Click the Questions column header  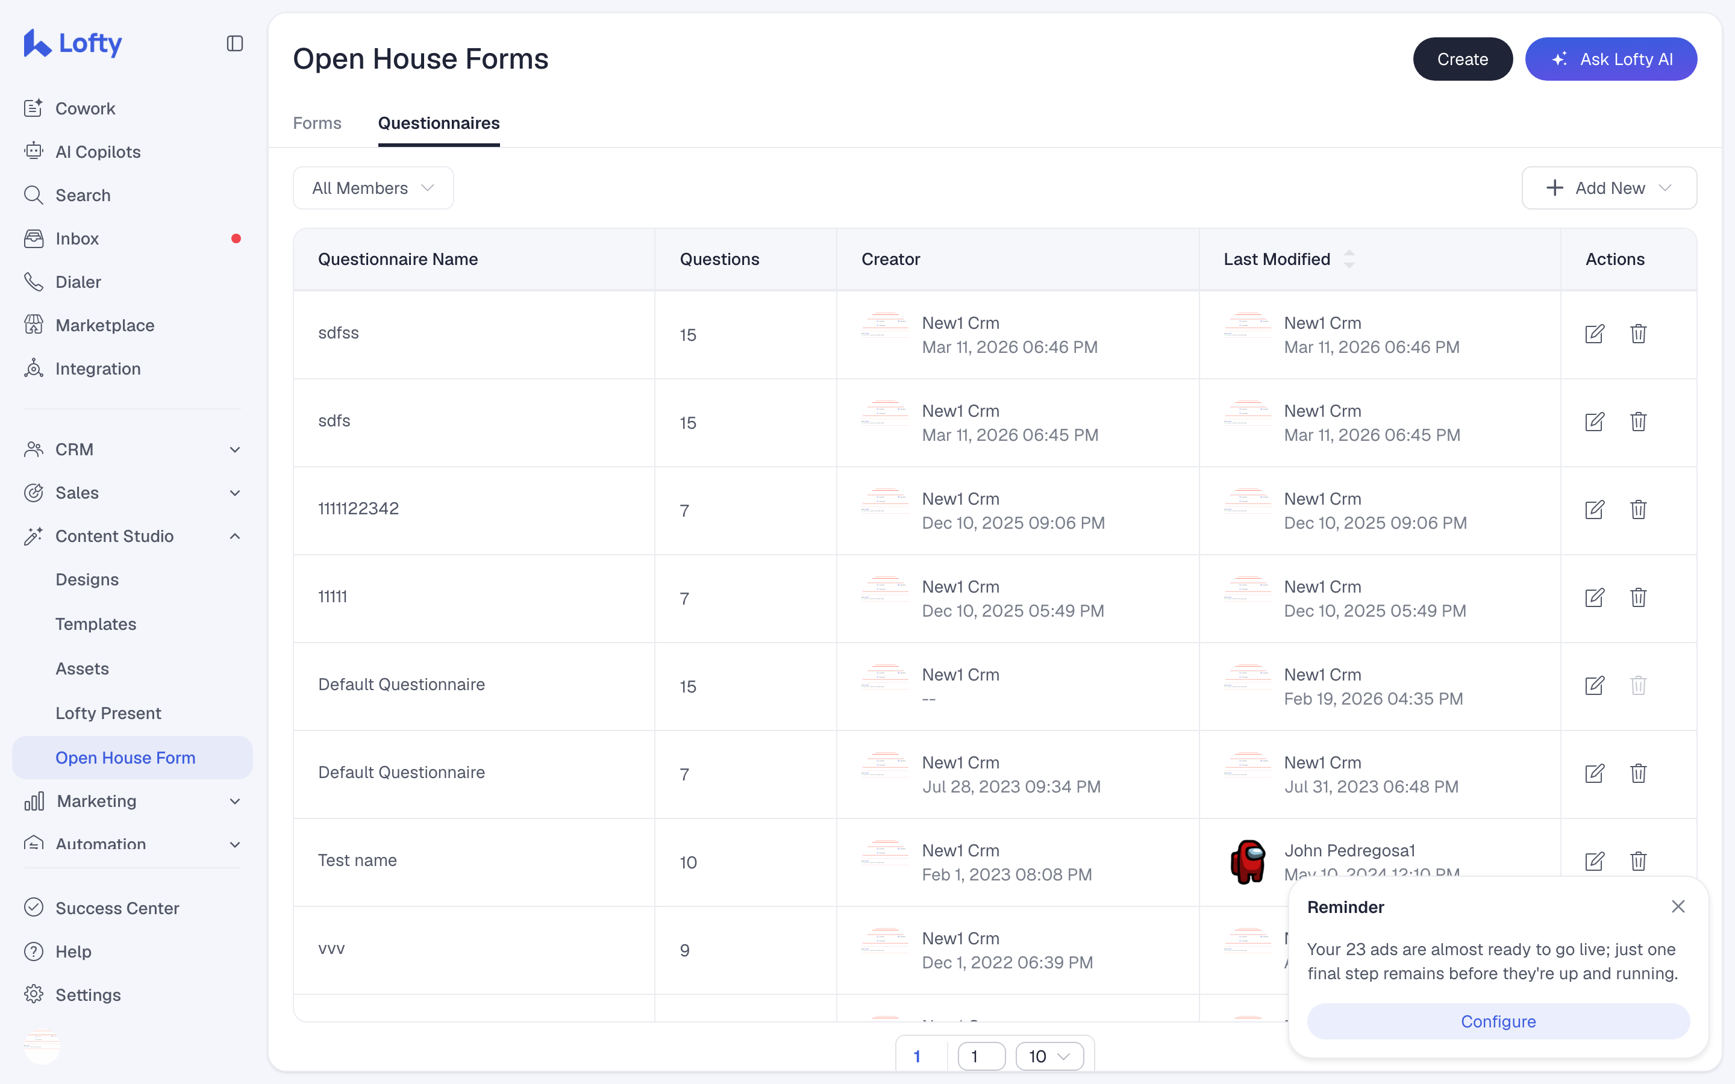pos(719,259)
